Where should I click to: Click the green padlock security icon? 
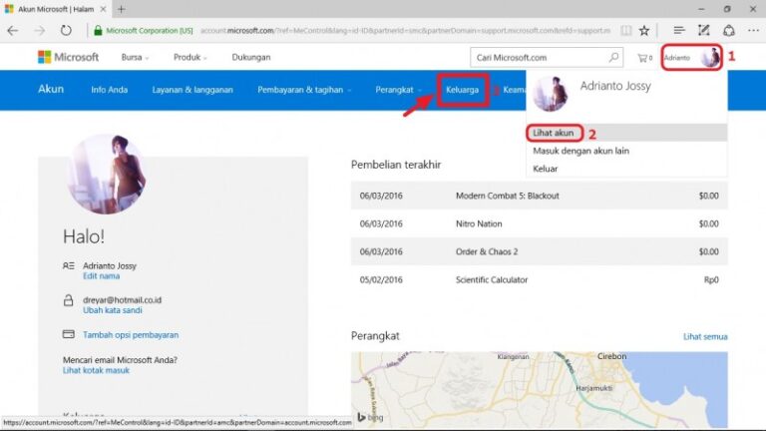pyautogui.click(x=98, y=31)
